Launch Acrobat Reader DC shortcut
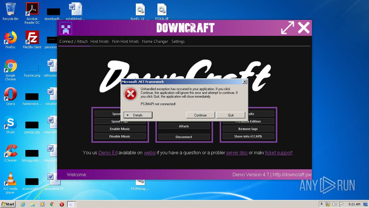 click(x=32, y=13)
